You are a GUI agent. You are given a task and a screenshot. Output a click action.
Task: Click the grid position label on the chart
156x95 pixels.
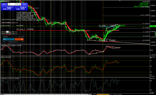click(x=20, y=25)
